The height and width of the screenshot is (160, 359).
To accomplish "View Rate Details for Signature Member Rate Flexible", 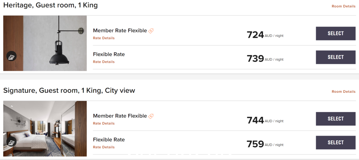I will [x=104, y=124].
